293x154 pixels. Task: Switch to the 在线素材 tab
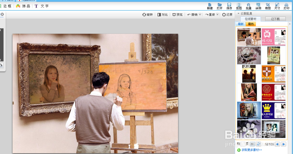[x=251, y=19]
